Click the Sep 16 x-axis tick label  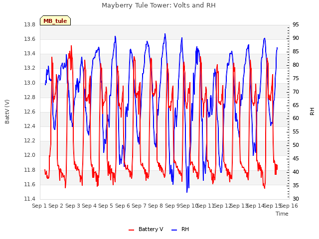[289, 206]
